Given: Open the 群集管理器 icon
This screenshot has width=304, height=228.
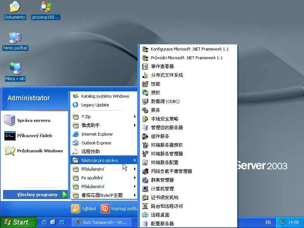Looking at the screenshot, I should pos(145,180).
